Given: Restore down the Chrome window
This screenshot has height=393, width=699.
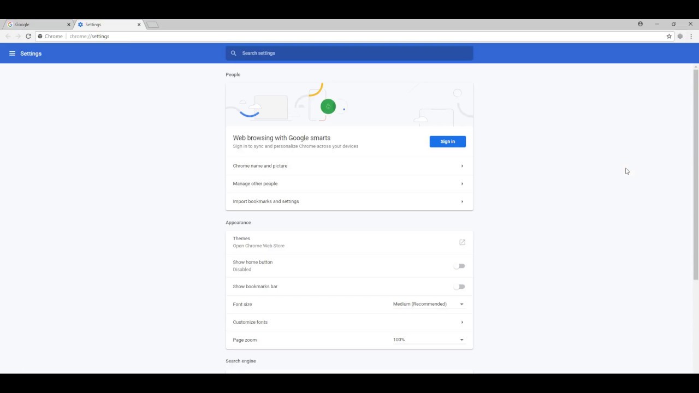Looking at the screenshot, I should pos(674,24).
